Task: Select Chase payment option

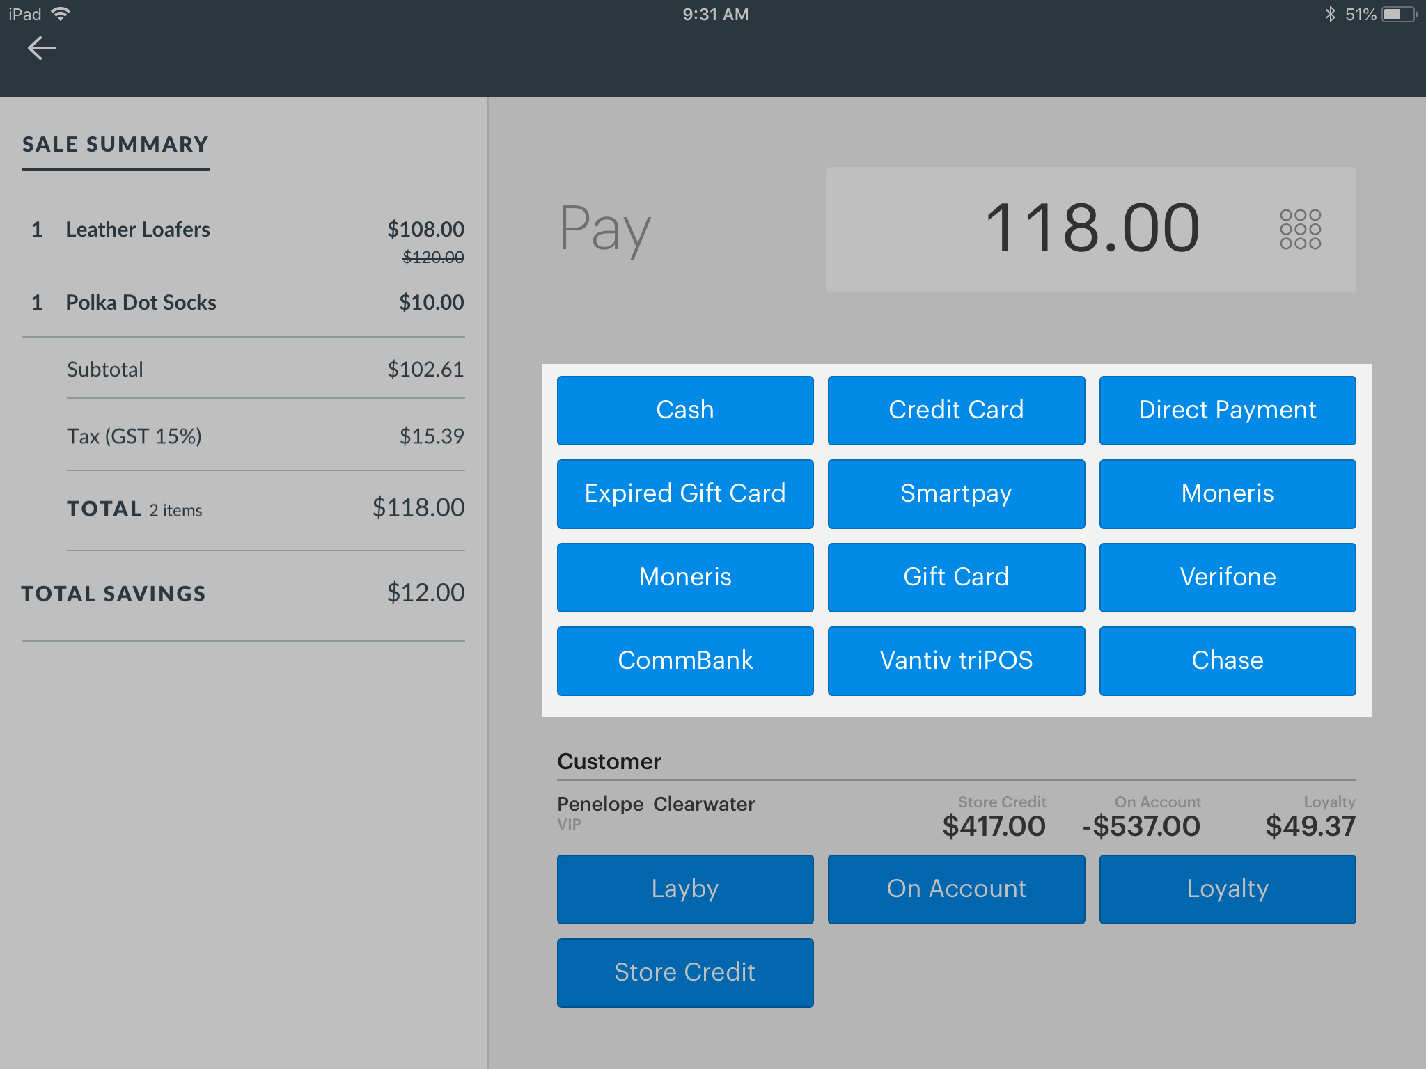Action: click(1227, 660)
